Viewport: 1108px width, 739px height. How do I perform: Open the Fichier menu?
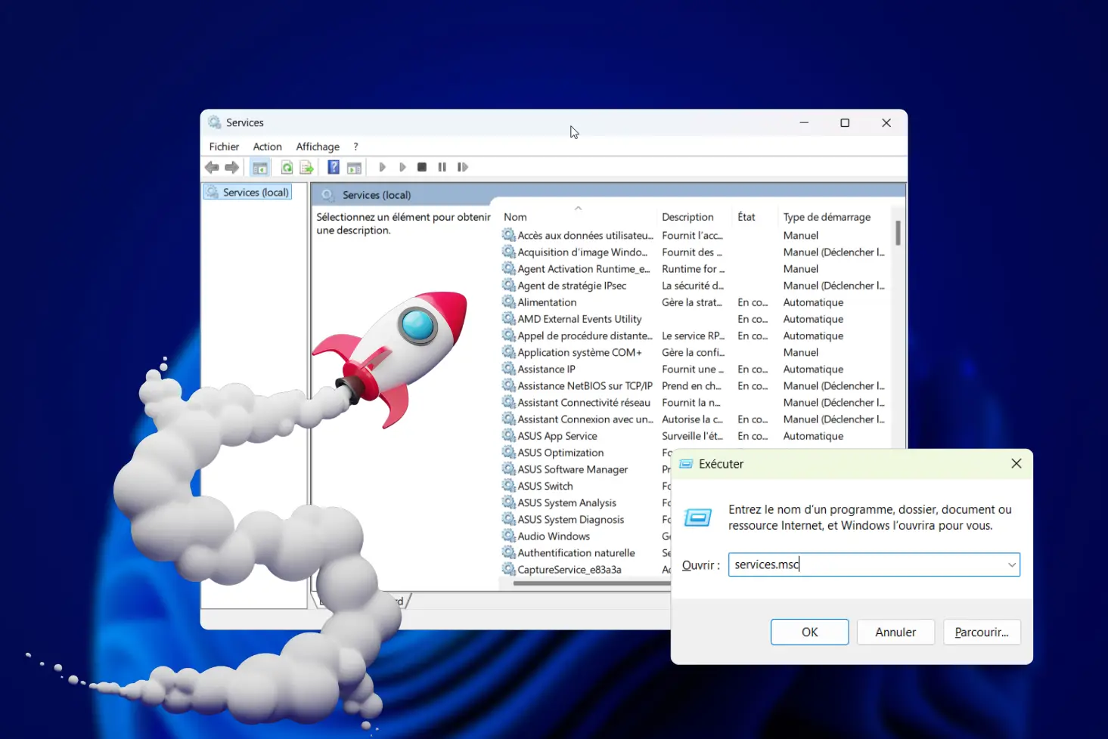tap(224, 147)
